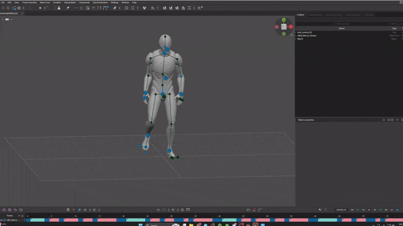Expand the Rig item in Outliner
This screenshot has height=226, width=403.
(x=296, y=39)
